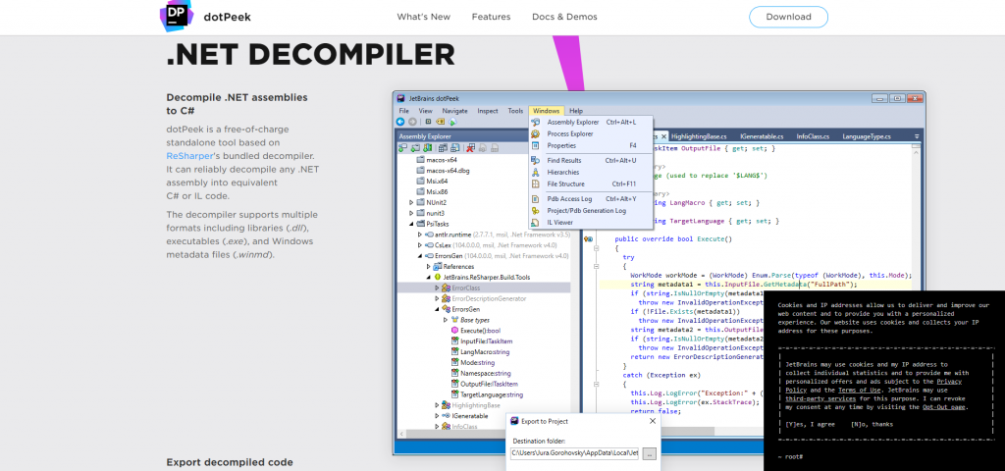Click the back navigation arrow in dotPeek toolbar
Screen dimensions: 1005x471
400,123
